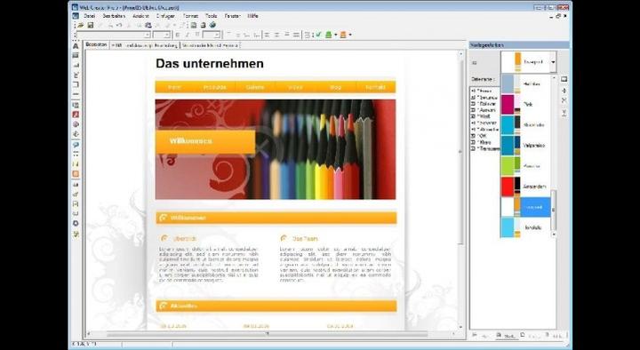Click the save diskette toolbar icon
This screenshot has width=640, height=350.
point(90,25)
